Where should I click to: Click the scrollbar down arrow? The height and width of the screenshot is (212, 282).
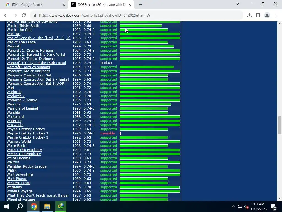point(280,199)
